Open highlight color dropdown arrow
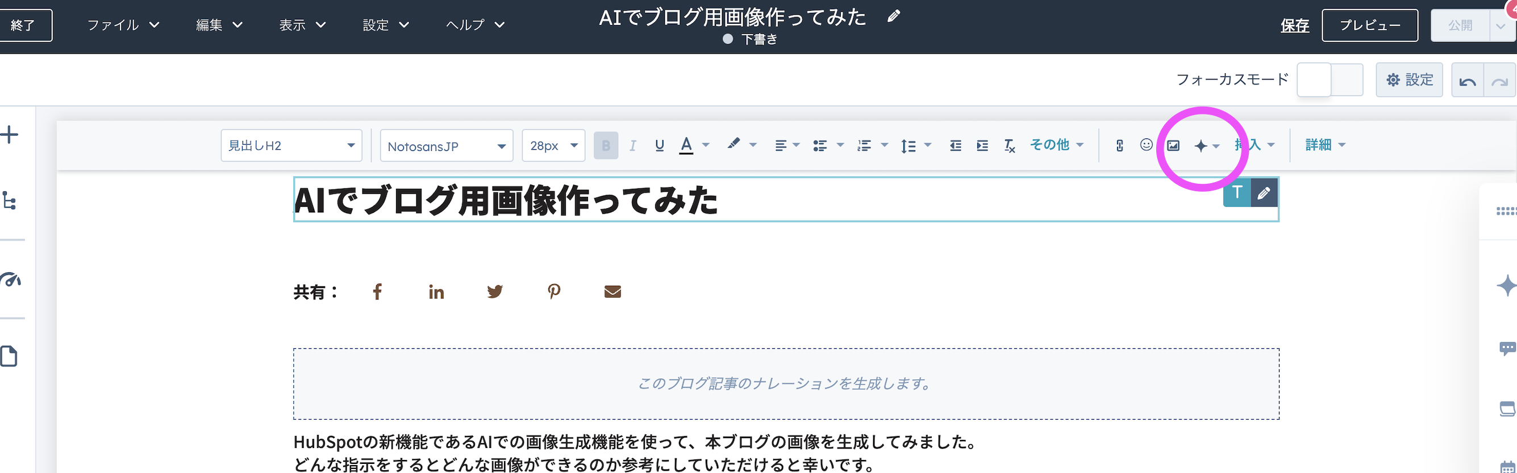The image size is (1517, 473). click(753, 145)
